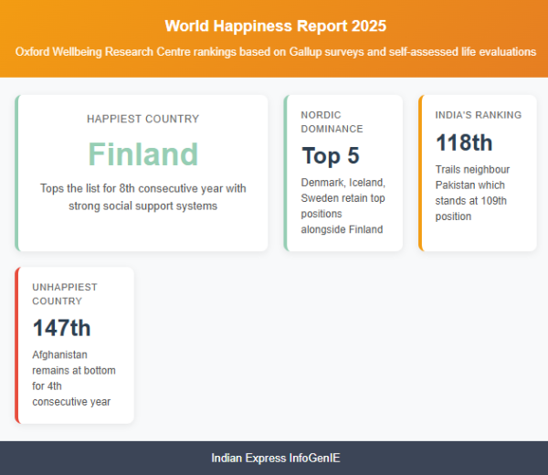
Task: Click the Afghanistan remains at bottom text
Action: [x=74, y=377]
